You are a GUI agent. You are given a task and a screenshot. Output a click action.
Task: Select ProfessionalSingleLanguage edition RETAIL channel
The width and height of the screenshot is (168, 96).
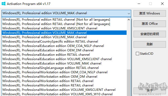[x=64, y=68]
